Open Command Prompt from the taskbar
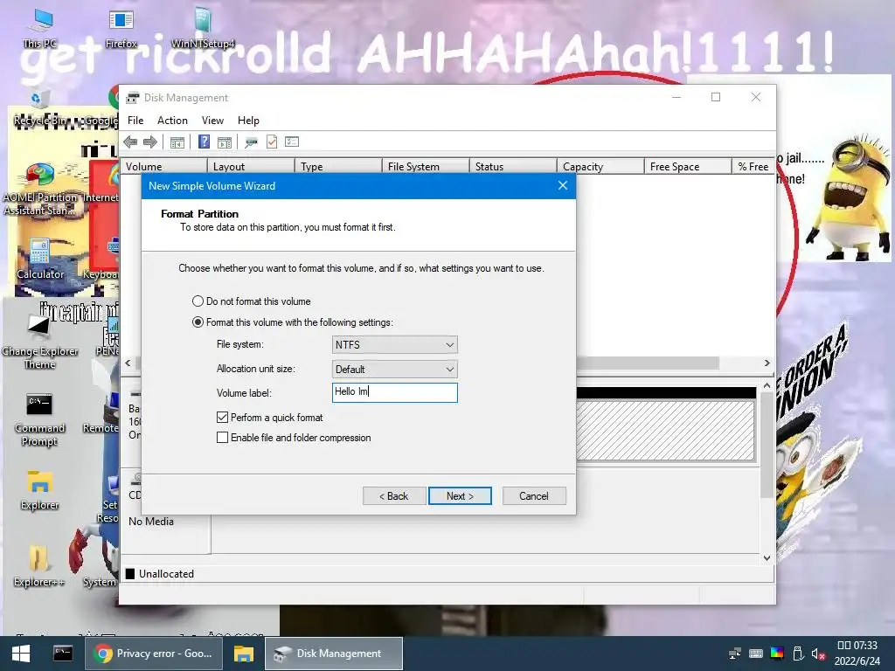 62,654
